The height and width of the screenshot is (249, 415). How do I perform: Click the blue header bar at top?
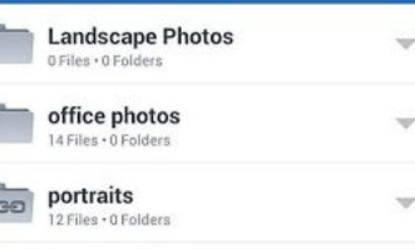click(x=208, y=2)
